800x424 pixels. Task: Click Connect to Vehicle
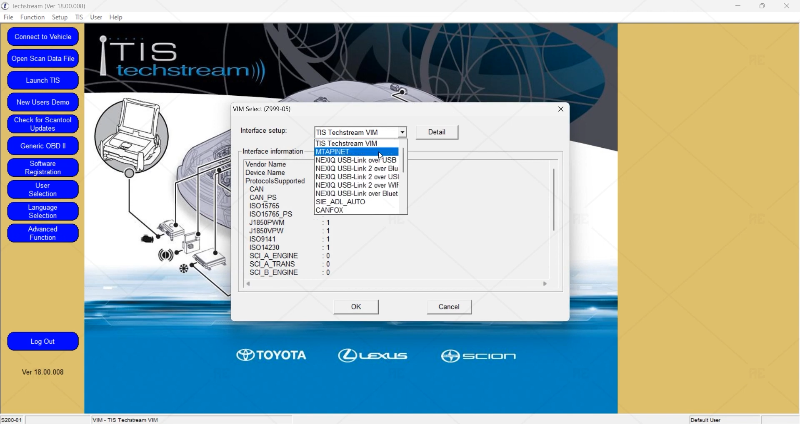point(42,37)
